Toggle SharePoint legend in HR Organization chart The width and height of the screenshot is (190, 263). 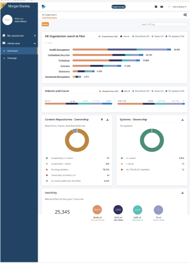pos(141,37)
